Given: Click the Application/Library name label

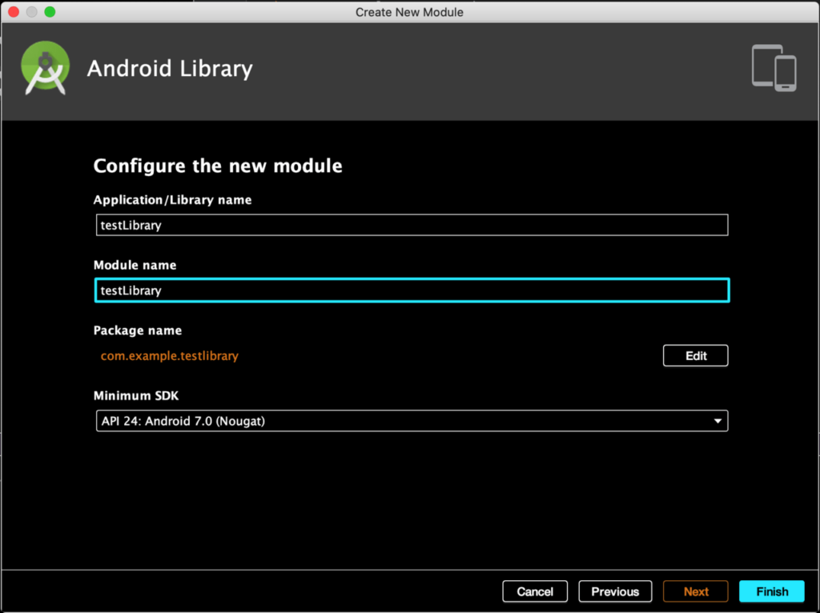Looking at the screenshot, I should (173, 199).
